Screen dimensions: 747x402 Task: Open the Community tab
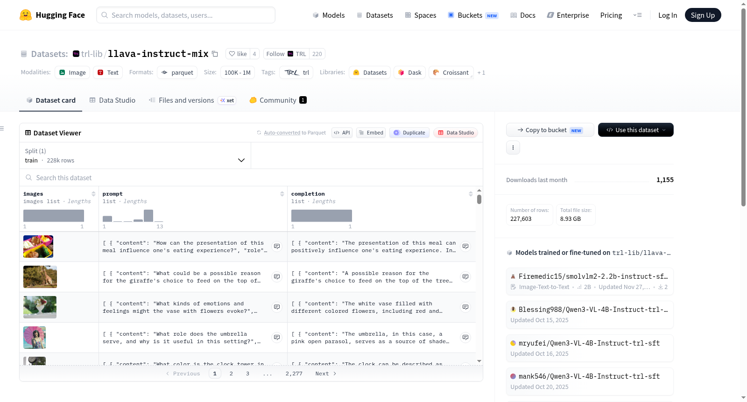pyautogui.click(x=278, y=100)
